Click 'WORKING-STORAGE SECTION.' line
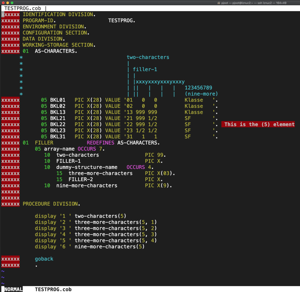The image size is (300, 292). tap(59, 45)
